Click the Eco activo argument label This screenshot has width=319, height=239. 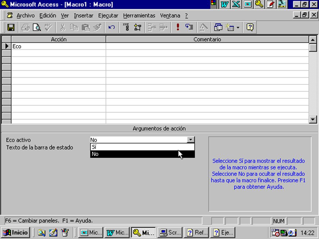click(x=18, y=140)
